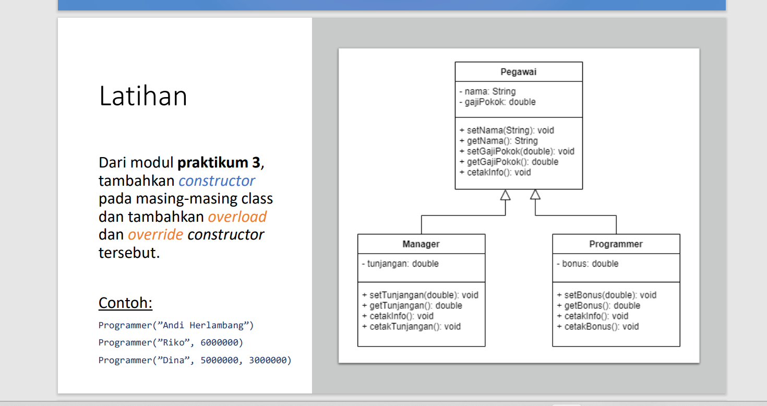Viewport: 767px width, 406px height.
Task: Select the Programmer("Dina", 5000000, 3000000) example line
Action: (195, 360)
